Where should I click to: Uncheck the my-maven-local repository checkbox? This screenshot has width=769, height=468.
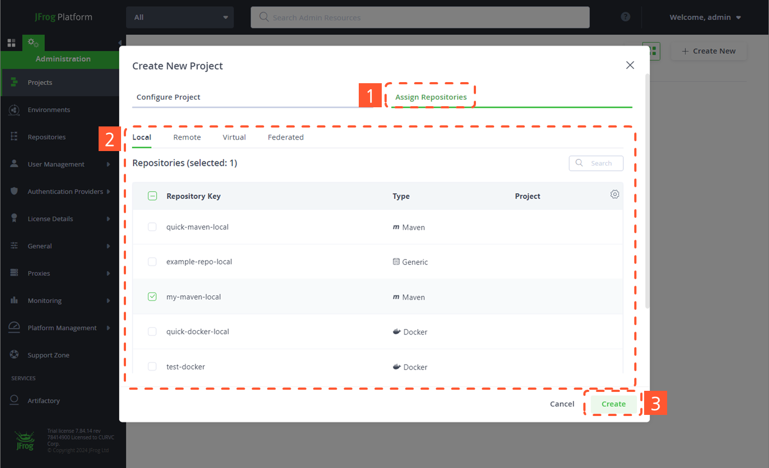tap(152, 297)
